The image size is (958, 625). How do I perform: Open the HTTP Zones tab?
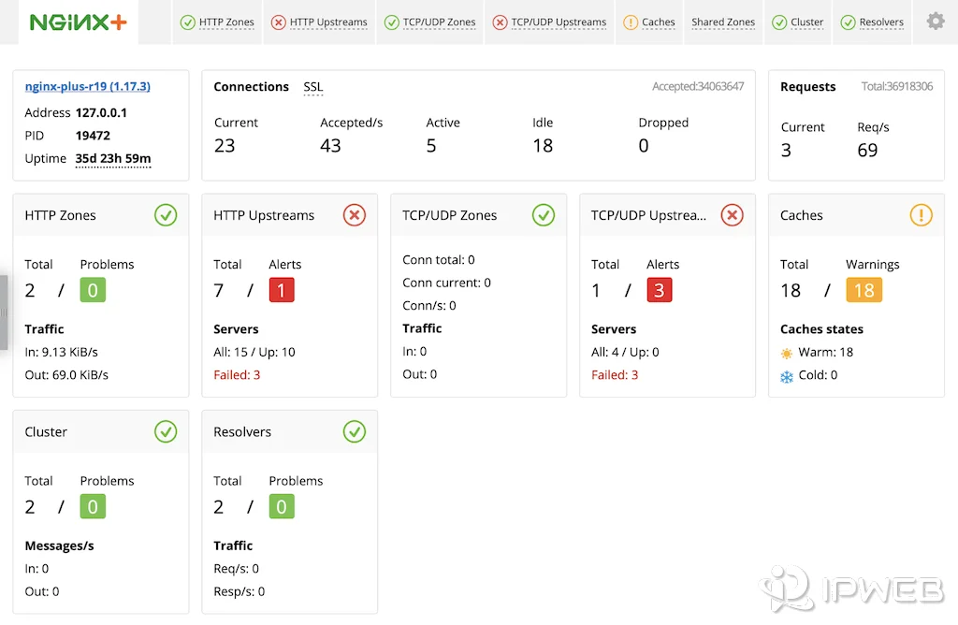(217, 22)
